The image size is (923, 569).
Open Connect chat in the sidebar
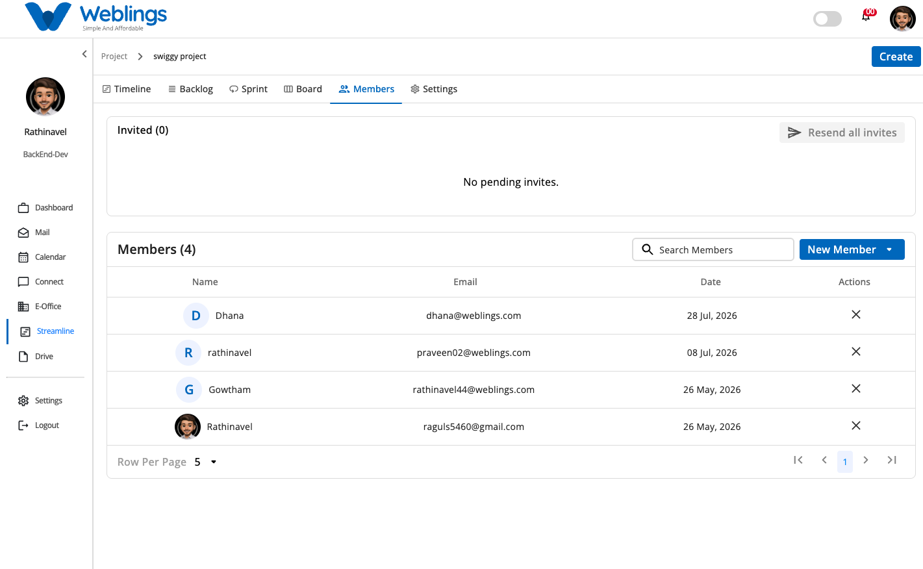coord(41,282)
